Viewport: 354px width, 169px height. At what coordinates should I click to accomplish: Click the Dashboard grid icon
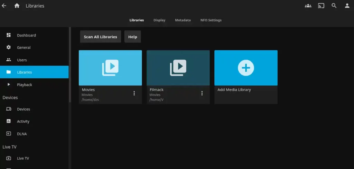tap(9, 35)
